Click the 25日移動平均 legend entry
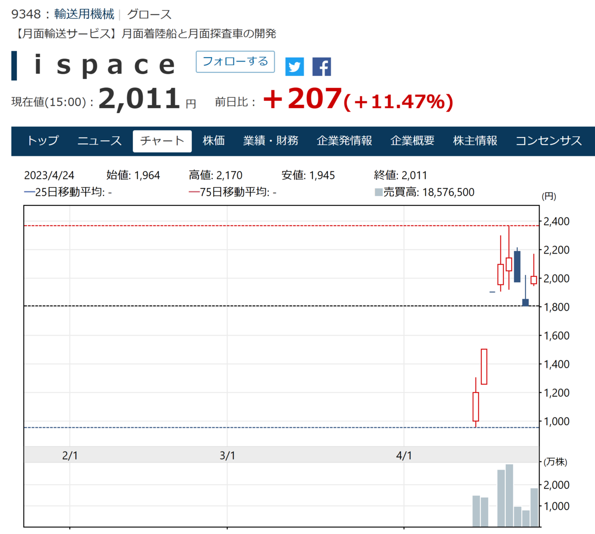This screenshot has height=534, width=595. [68, 192]
